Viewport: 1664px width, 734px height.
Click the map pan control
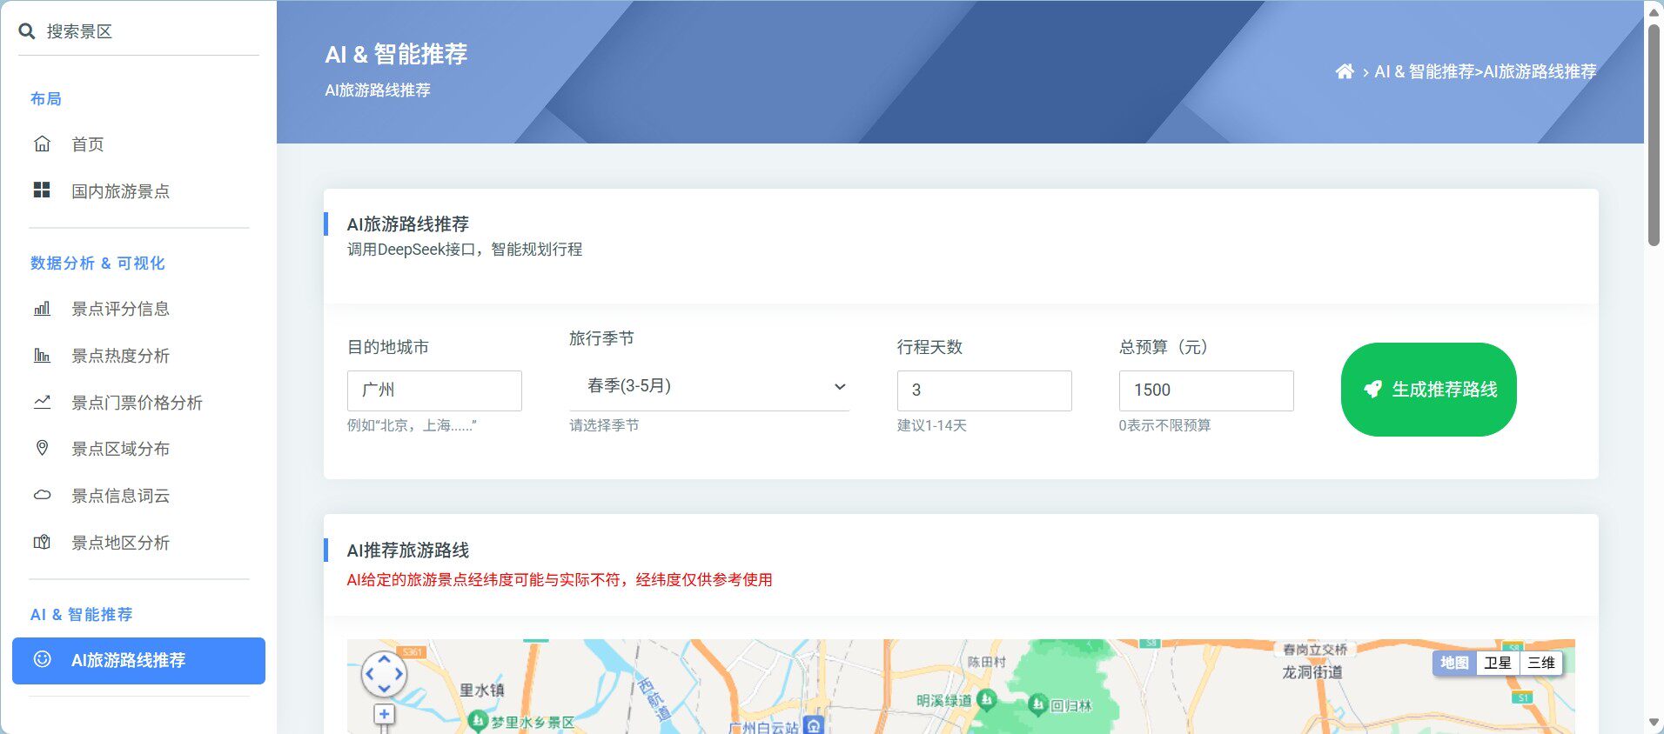pyautogui.click(x=384, y=674)
